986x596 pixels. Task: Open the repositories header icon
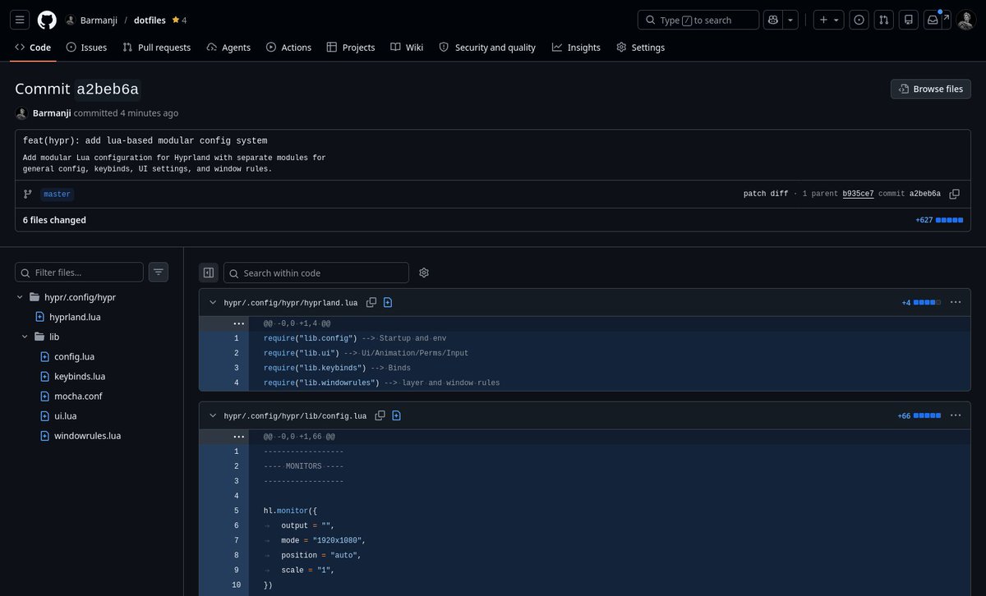click(908, 20)
